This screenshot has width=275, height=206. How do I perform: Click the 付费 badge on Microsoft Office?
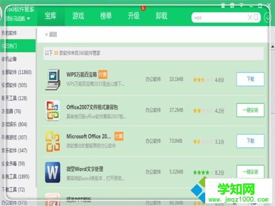[119, 136]
